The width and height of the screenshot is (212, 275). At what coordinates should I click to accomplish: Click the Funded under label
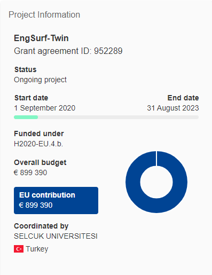(39, 133)
